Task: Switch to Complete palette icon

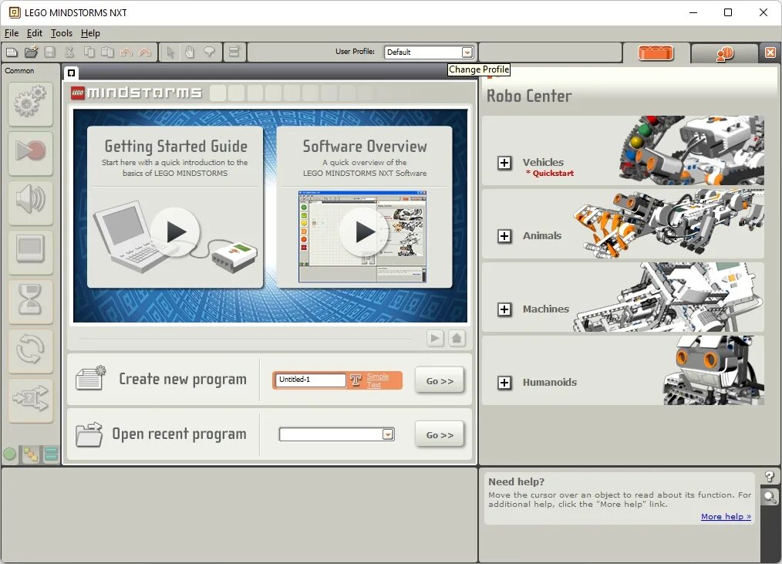Action: [30, 454]
